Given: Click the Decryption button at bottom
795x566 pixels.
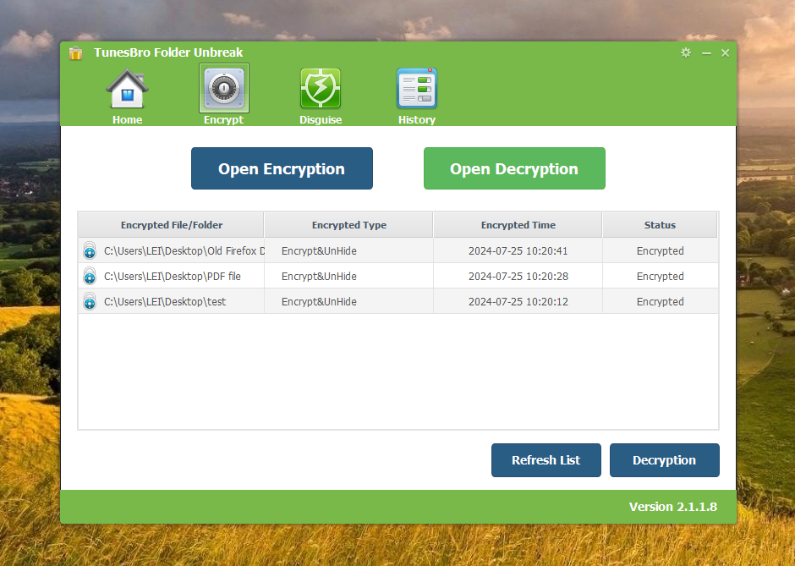Looking at the screenshot, I should tap(664, 460).
